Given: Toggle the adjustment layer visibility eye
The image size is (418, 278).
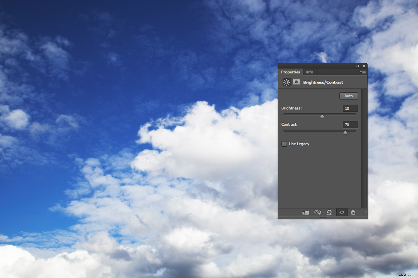Looking at the screenshot, I should pos(342,212).
